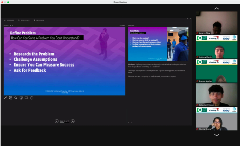The image size is (240, 146).
Task: Restart the presentation timer icon
Action: point(13,25)
